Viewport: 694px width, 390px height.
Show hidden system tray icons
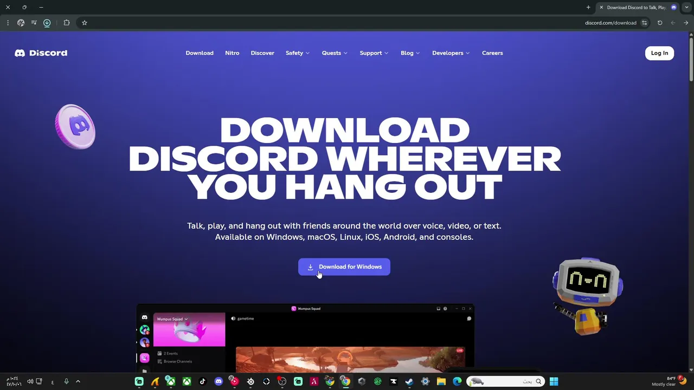pyautogui.click(x=78, y=381)
